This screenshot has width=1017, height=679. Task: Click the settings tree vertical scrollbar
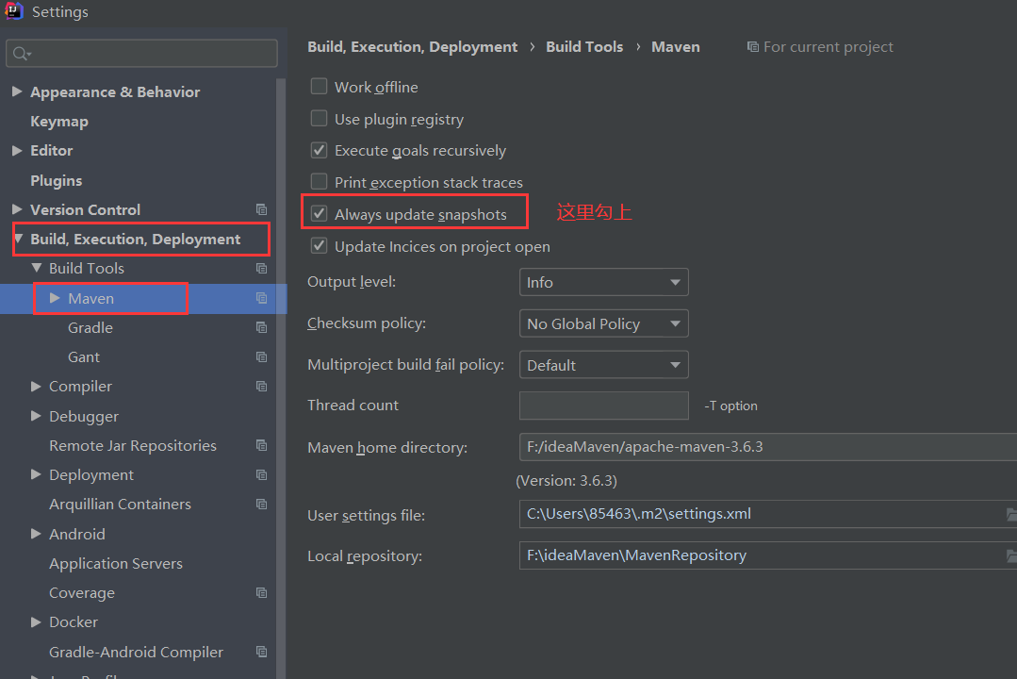coord(281,376)
